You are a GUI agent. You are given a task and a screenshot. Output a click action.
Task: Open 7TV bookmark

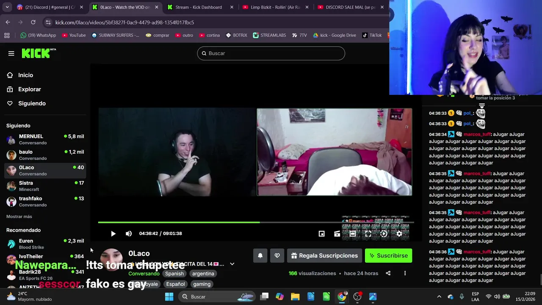299,35
